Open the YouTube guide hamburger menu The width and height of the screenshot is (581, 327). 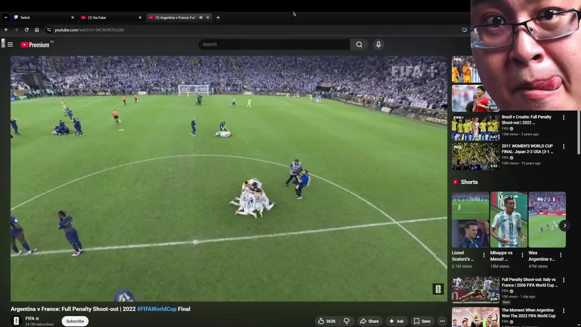[10, 45]
